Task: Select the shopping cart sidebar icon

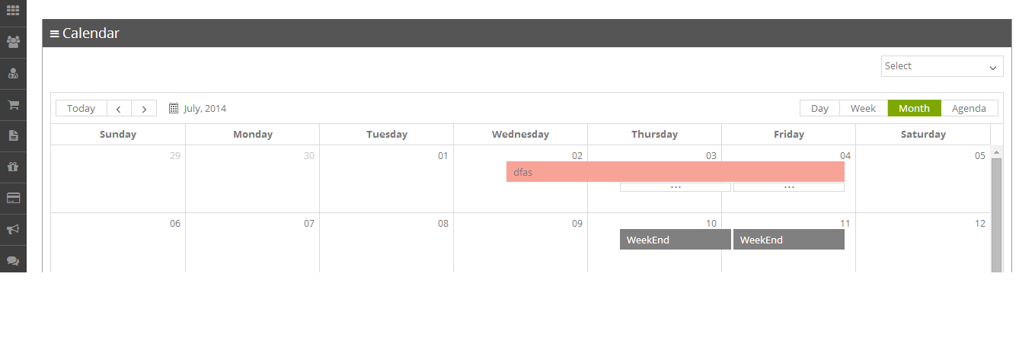Action: 13,105
